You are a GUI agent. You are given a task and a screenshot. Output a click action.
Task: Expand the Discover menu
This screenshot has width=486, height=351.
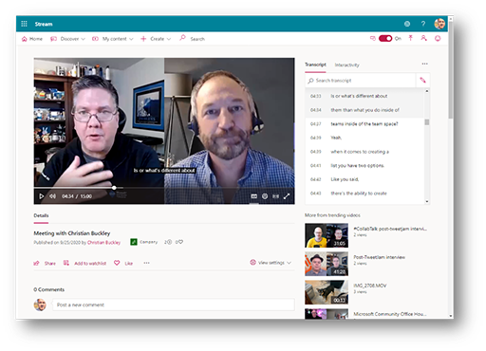pos(67,39)
